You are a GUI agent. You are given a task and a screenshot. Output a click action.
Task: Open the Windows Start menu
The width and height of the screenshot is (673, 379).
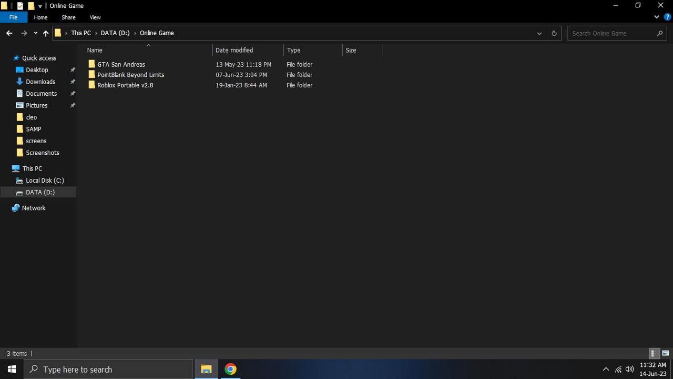[x=12, y=369]
